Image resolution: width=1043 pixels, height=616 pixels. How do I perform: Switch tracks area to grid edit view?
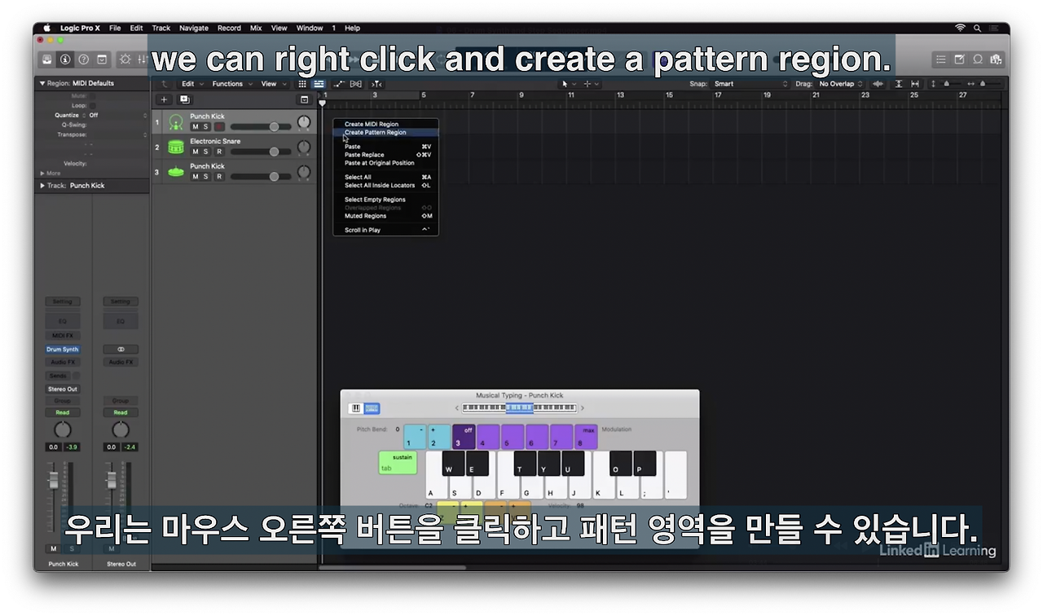302,84
